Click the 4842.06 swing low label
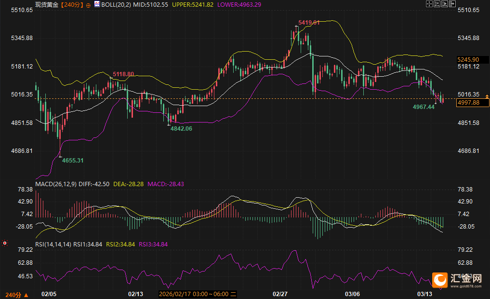 [x=181, y=129]
